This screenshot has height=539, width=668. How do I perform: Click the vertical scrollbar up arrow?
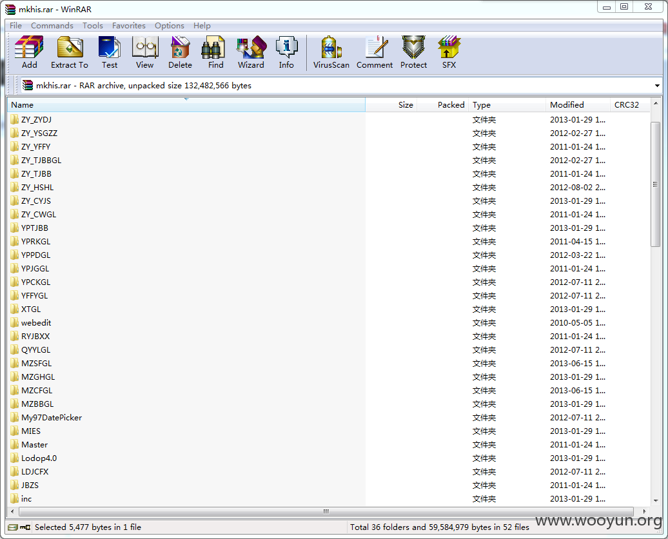tap(656, 104)
